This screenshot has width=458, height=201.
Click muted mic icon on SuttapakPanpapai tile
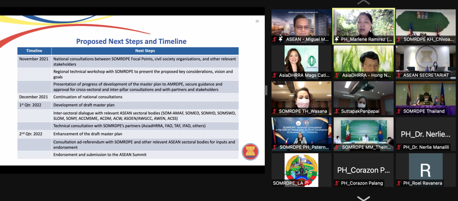337,111
